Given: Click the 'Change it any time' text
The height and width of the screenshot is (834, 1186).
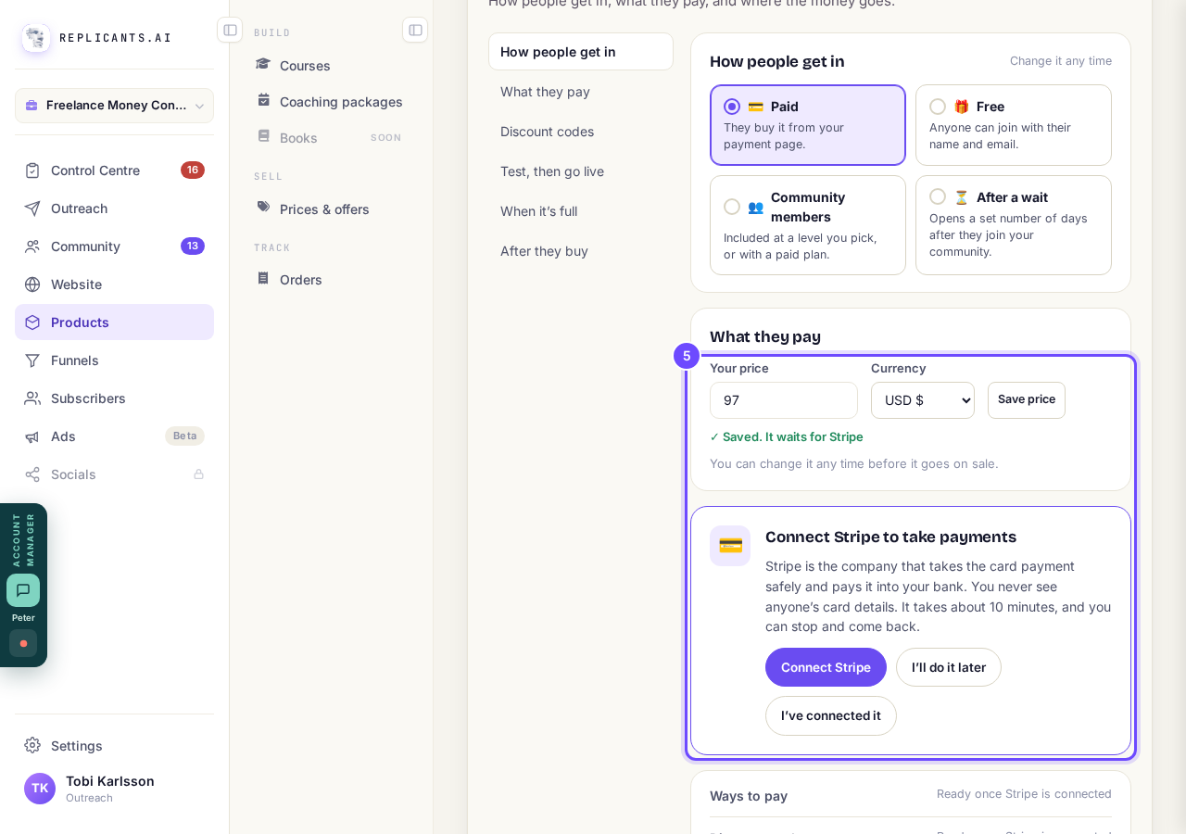Looking at the screenshot, I should coord(1061,61).
